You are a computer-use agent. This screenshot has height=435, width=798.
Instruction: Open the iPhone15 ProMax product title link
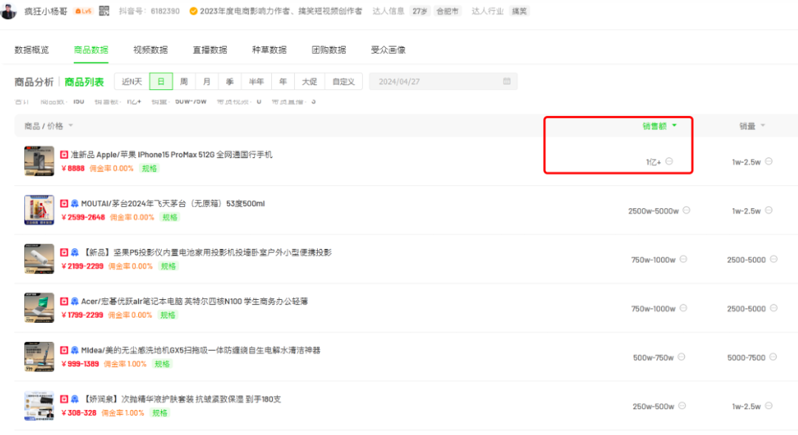click(171, 154)
